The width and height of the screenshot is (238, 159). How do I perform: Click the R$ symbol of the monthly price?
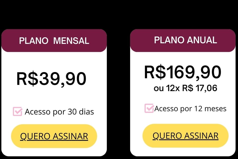click(27, 79)
